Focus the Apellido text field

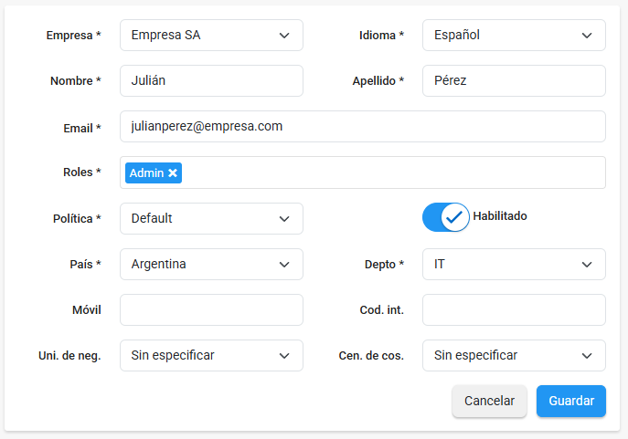point(514,80)
